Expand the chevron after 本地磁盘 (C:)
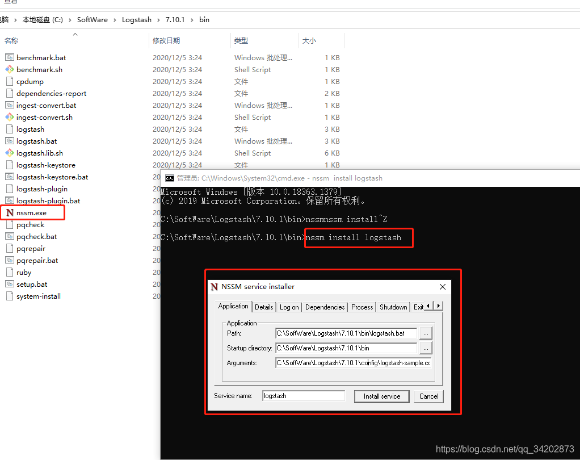The height and width of the screenshot is (460, 580). click(70, 20)
